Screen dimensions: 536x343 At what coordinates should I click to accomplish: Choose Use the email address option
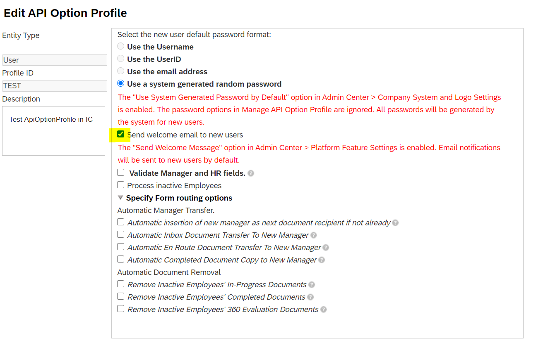tap(120, 71)
